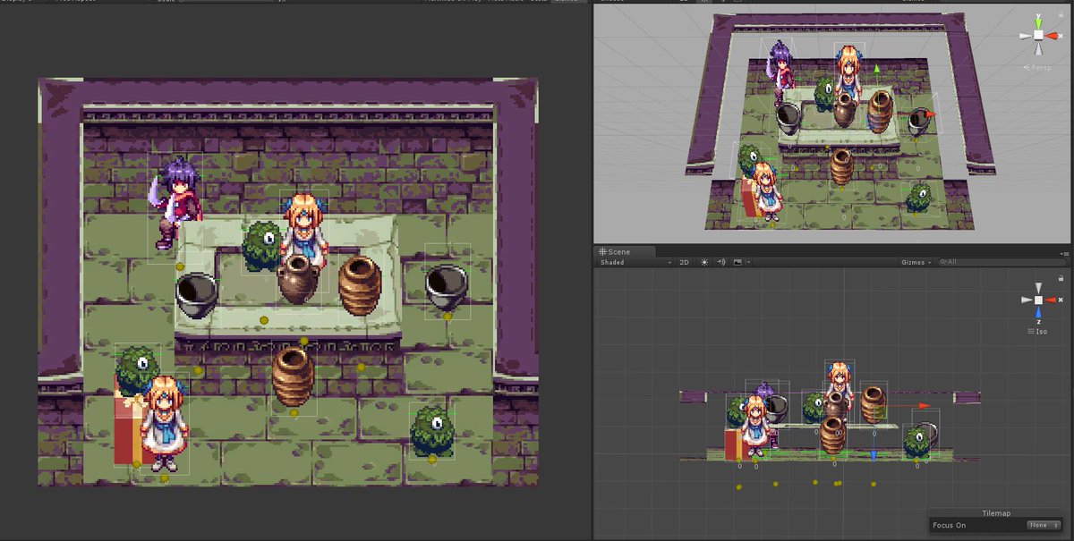The height and width of the screenshot is (541, 1074).
Task: Select blonde girl beside gift box in Game view
Action: 166,422
